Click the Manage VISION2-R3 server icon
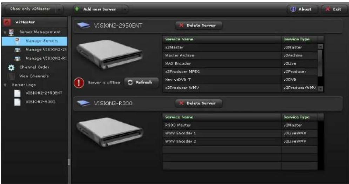This screenshot has height=184, width=349. coord(17,59)
